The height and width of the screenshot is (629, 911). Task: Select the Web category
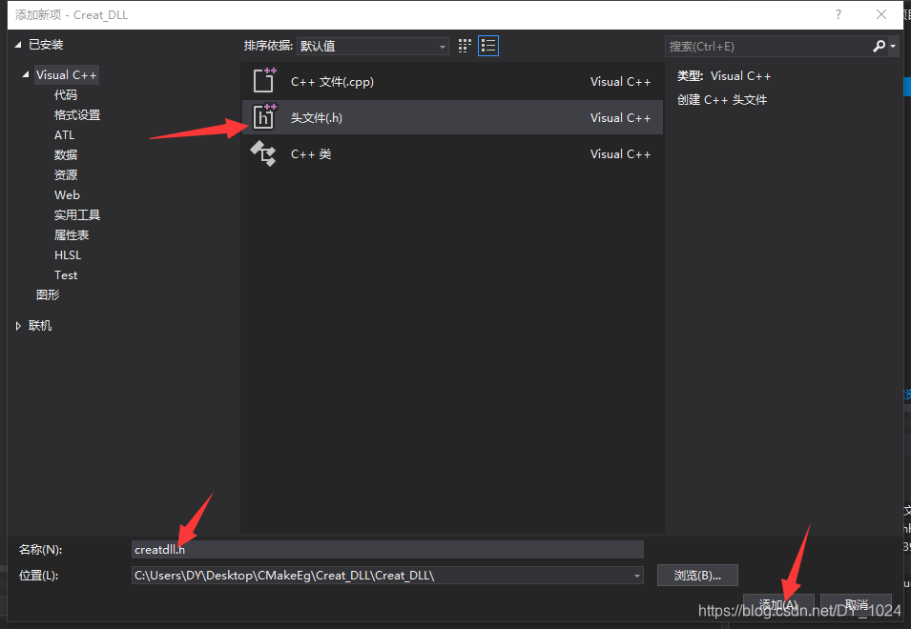tap(67, 195)
